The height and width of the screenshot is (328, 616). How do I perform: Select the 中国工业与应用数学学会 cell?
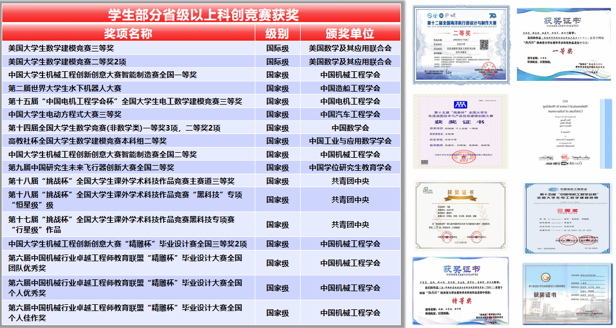tap(350, 141)
